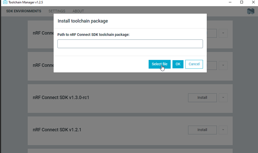Click the Install toolchain package heading
The width and height of the screenshot is (258, 153).
tap(83, 21)
